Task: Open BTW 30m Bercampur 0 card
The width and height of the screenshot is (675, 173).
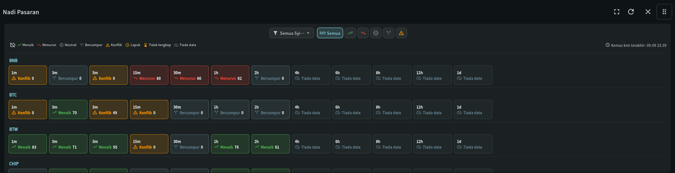Action: 190,144
